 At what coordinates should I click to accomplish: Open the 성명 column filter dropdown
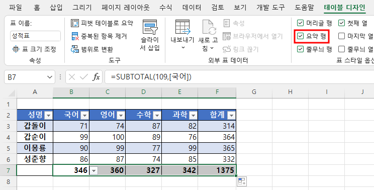(x=48, y=116)
